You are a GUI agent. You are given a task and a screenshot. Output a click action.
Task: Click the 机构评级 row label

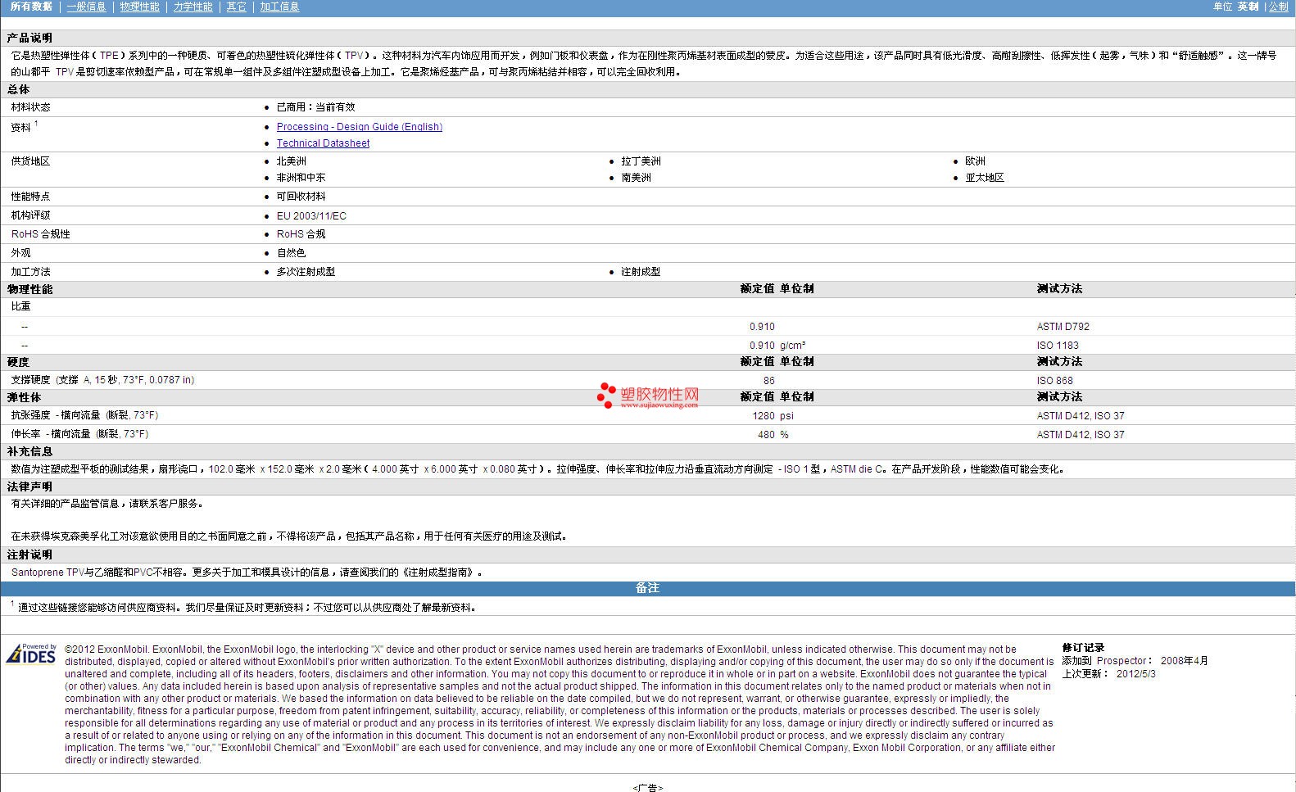coord(30,215)
